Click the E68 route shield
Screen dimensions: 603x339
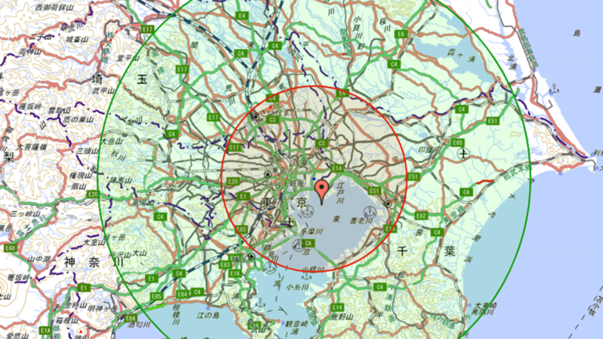coord(11,249)
